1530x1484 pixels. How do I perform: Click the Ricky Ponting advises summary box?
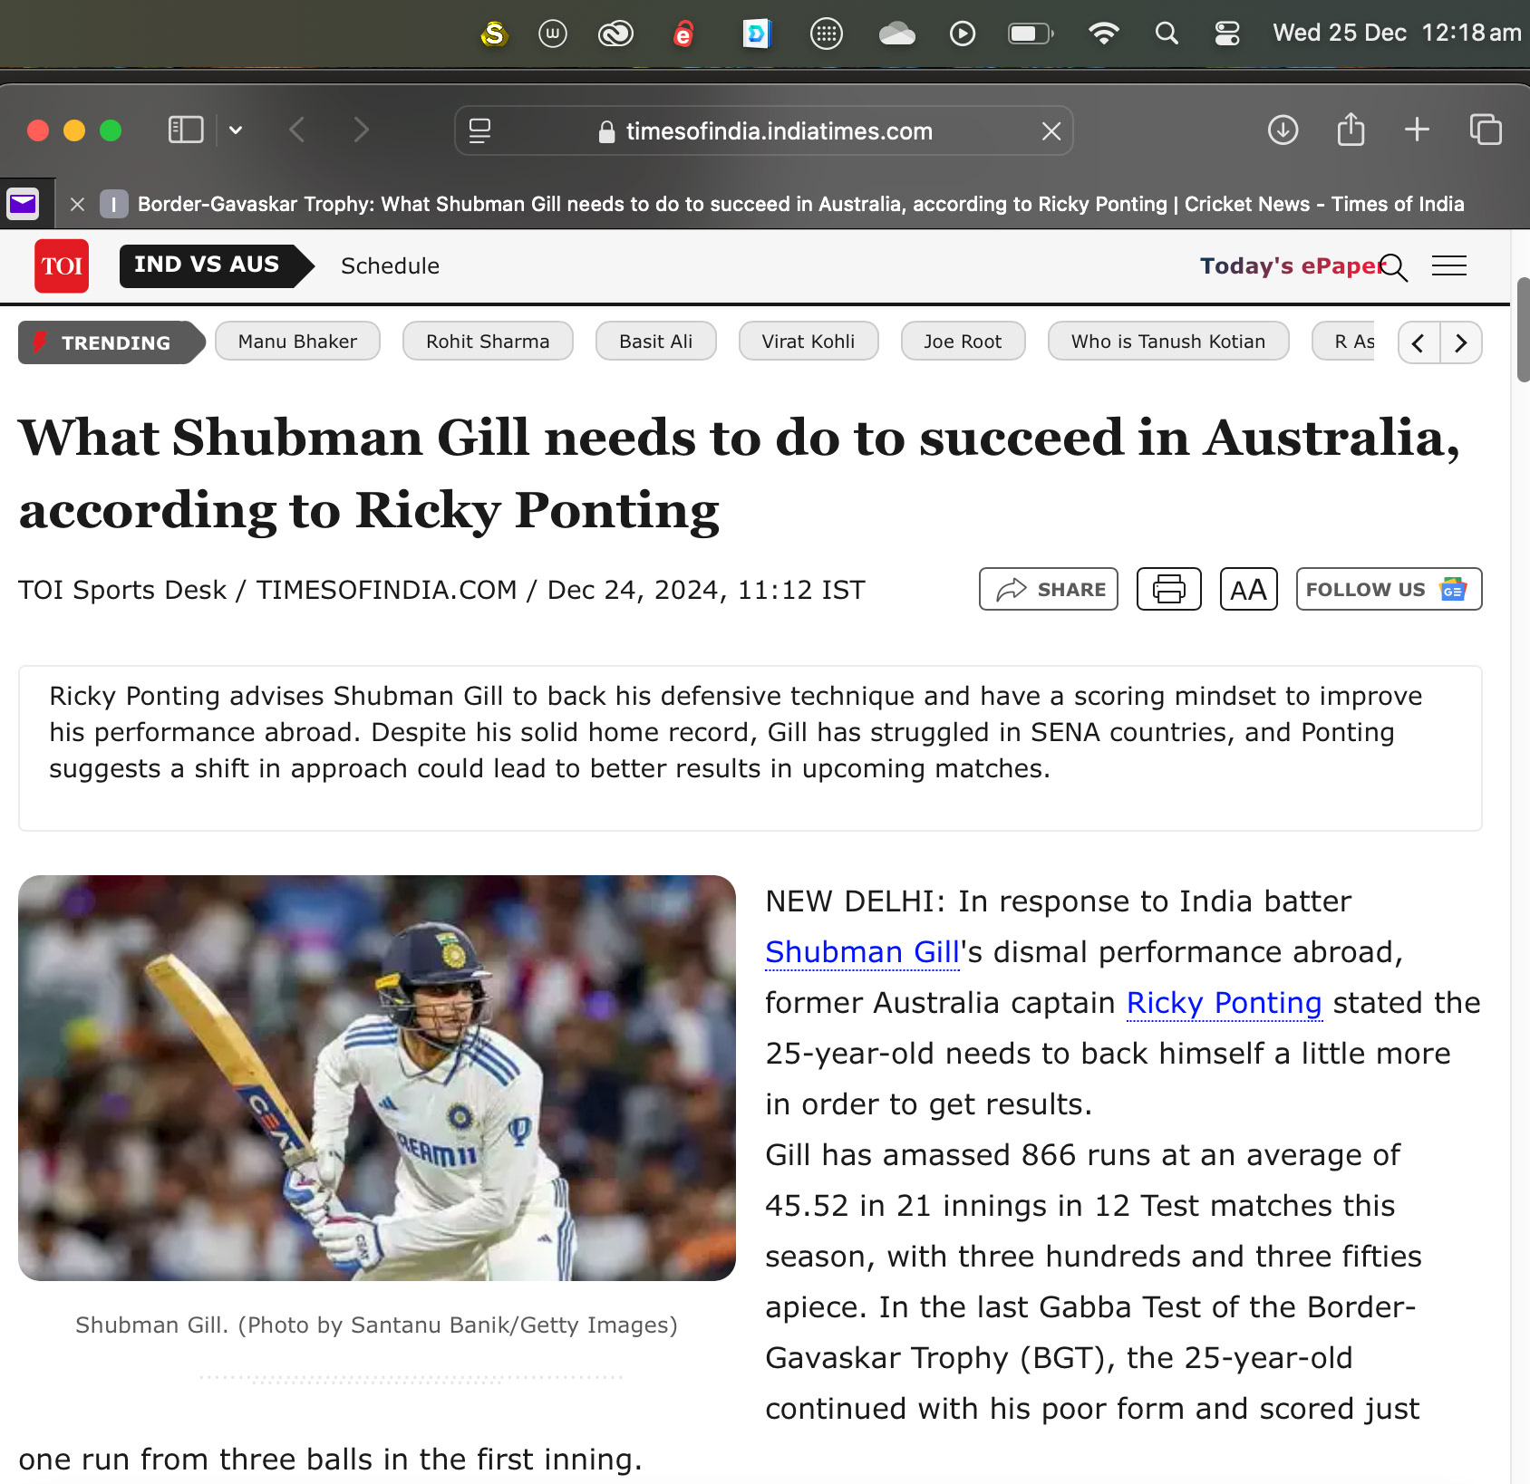coord(750,748)
